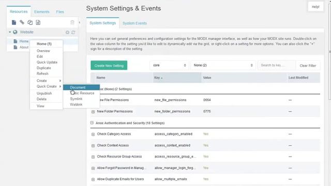Open the None (2) area filter dropdown
The image size is (331, 186).
pos(223,66)
